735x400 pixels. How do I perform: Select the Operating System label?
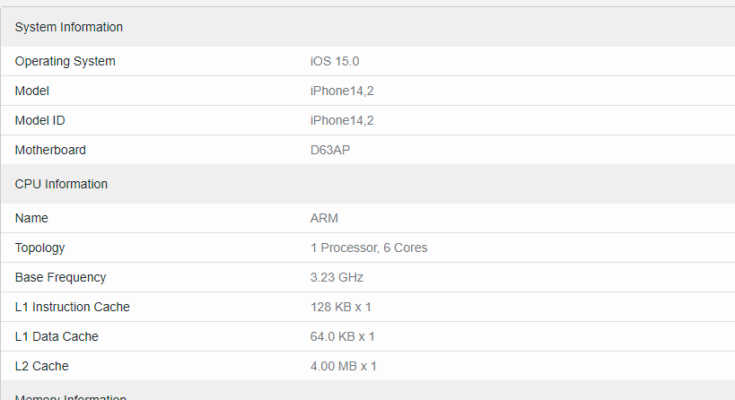pyautogui.click(x=66, y=61)
